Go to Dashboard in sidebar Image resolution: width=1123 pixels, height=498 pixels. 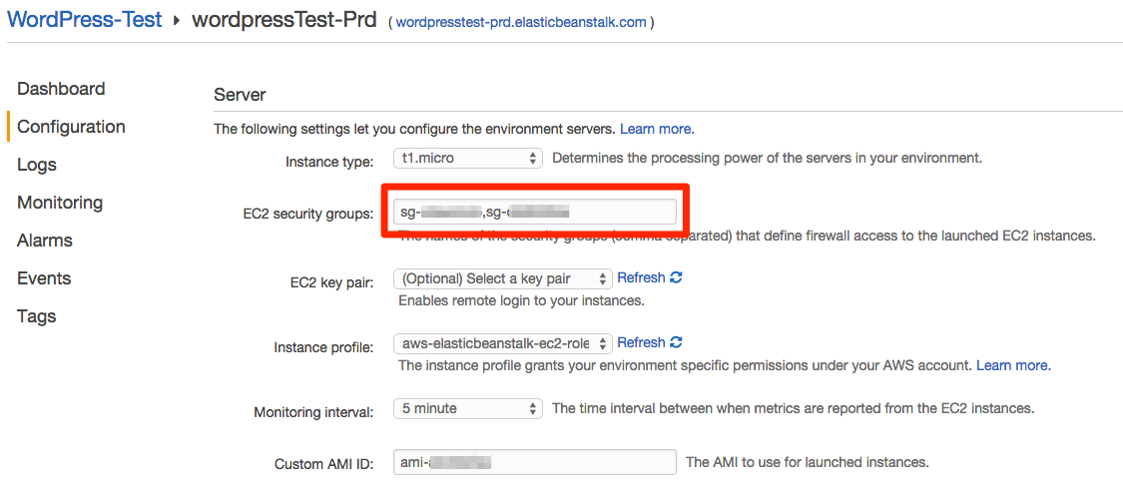pyautogui.click(x=61, y=89)
